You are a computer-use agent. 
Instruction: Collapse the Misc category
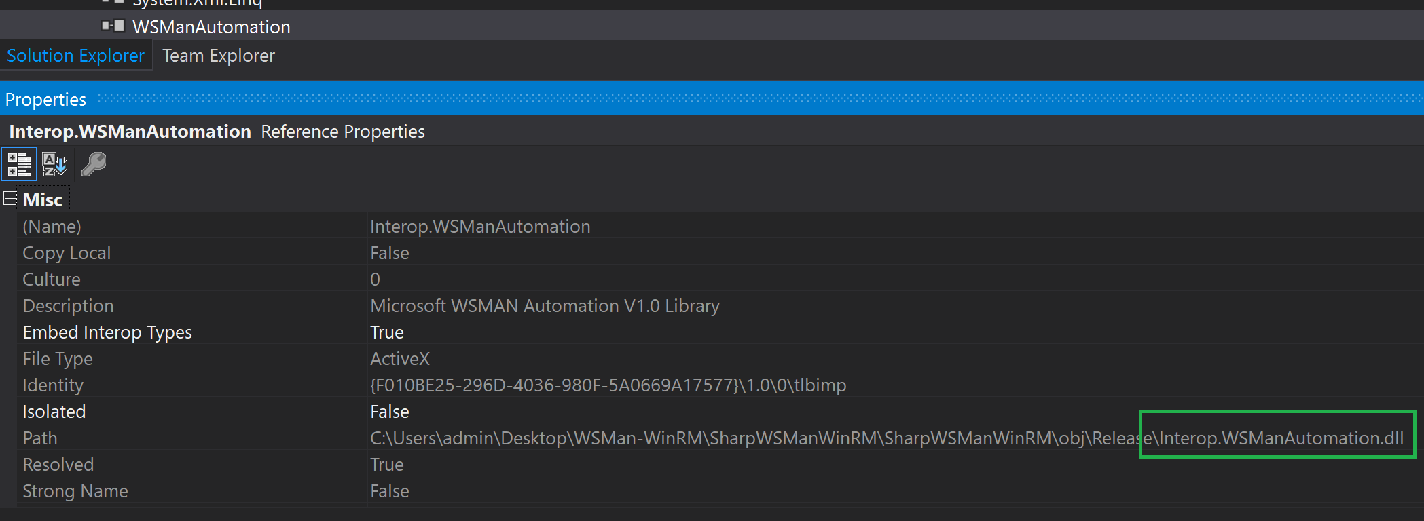pos(10,199)
